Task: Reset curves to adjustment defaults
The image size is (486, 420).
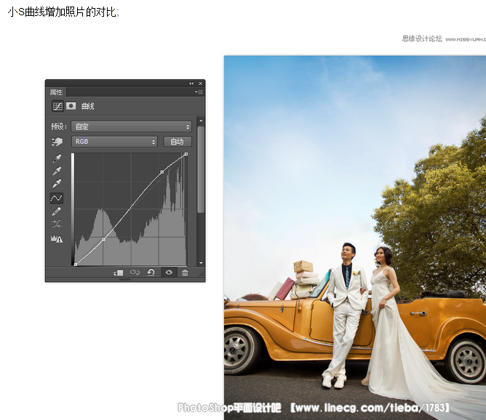Action: click(x=151, y=272)
